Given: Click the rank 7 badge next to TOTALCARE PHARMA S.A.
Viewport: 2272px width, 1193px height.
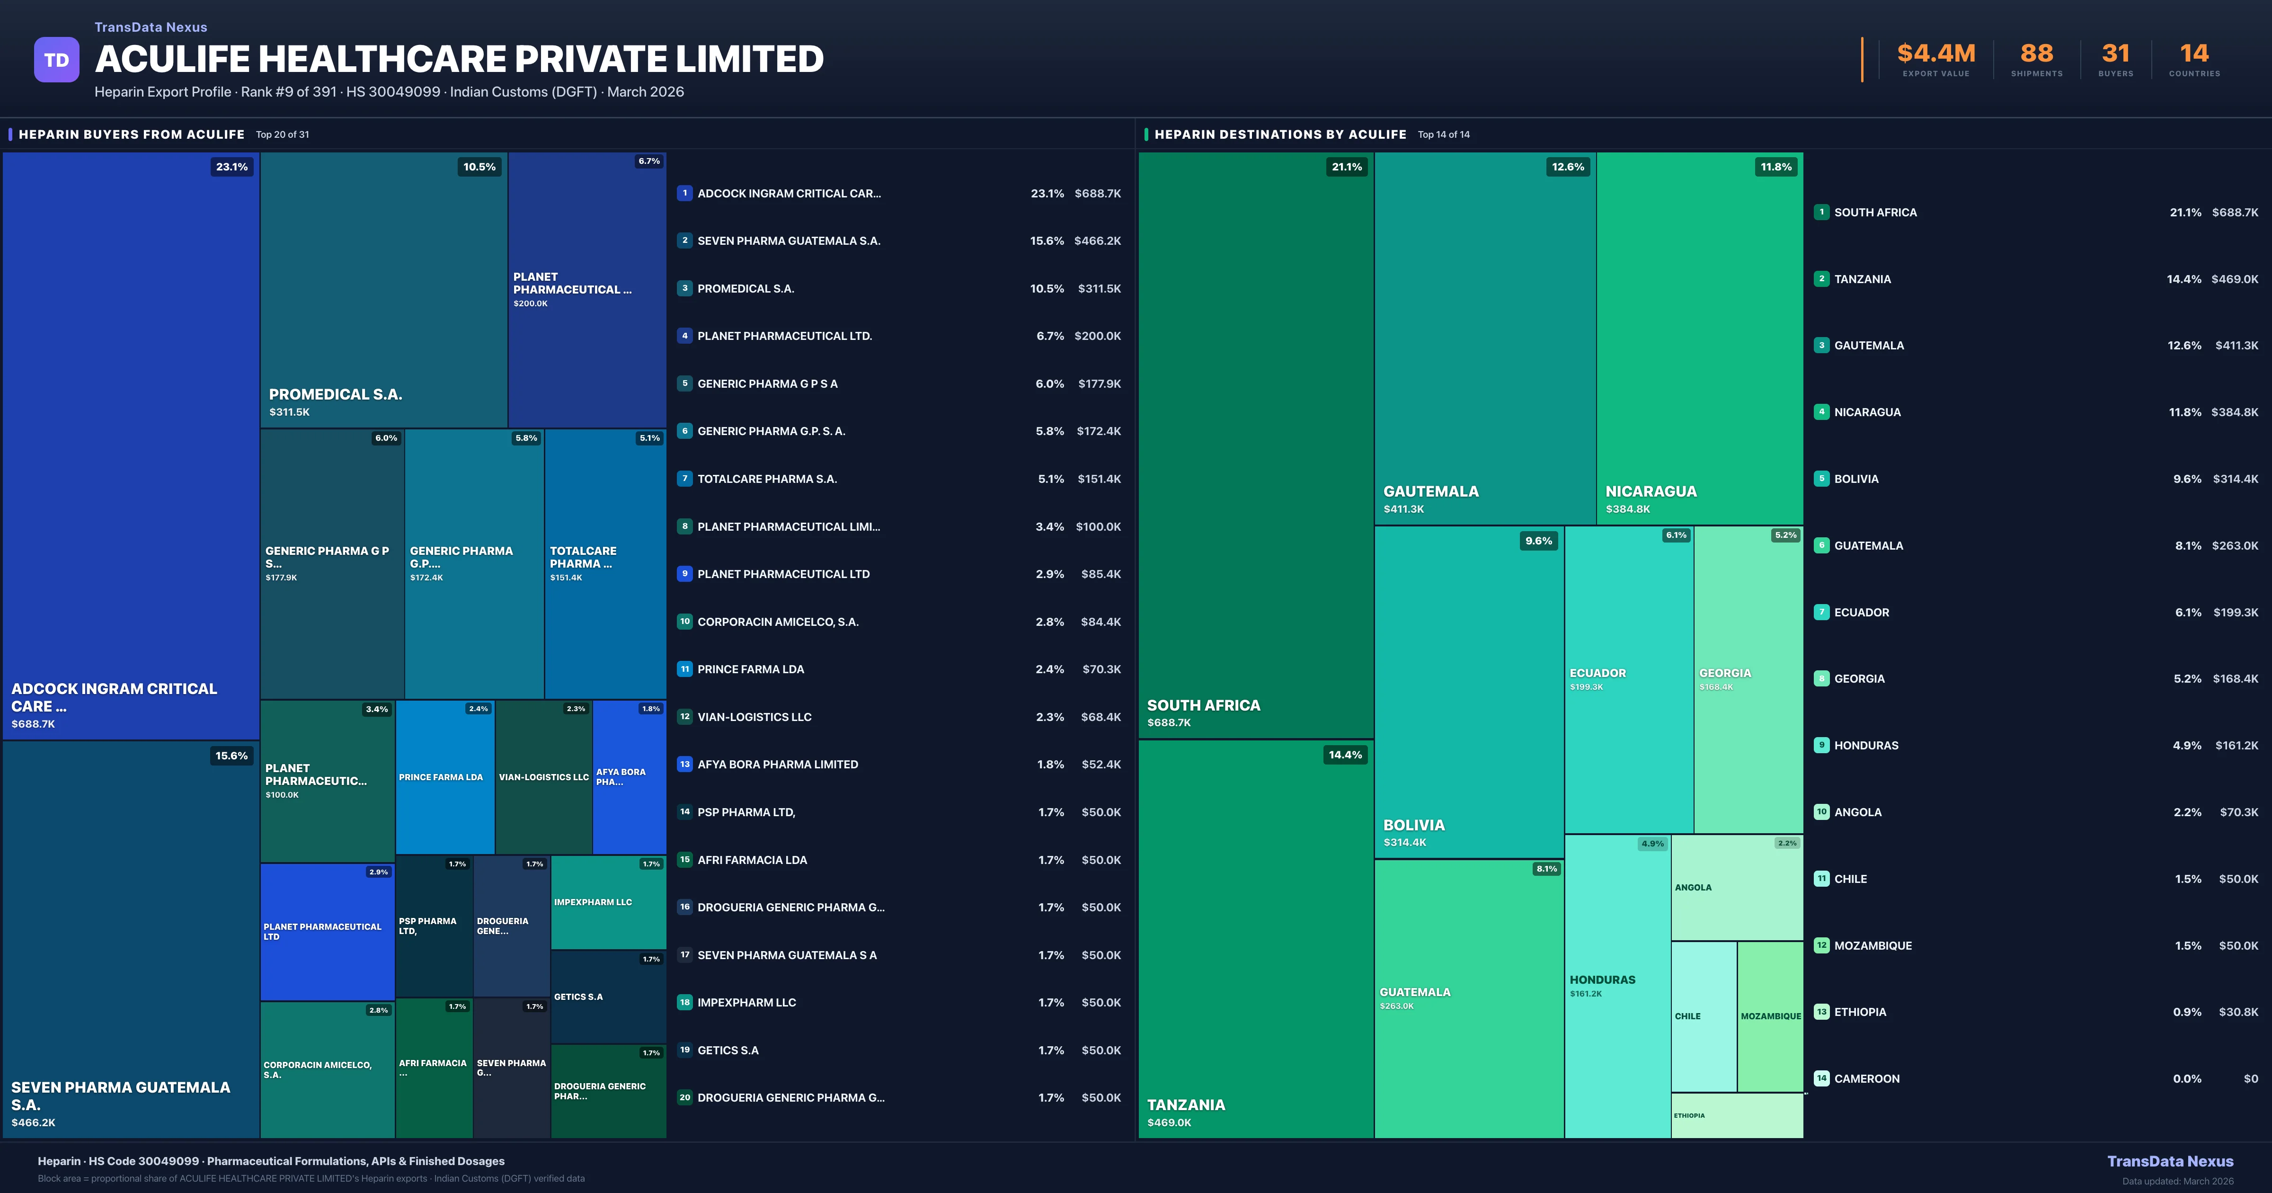Looking at the screenshot, I should click(684, 478).
